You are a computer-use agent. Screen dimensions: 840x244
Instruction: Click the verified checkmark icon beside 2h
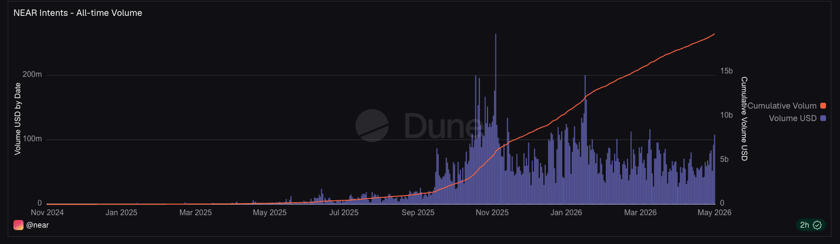pyautogui.click(x=817, y=225)
